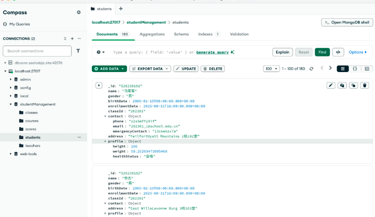Open the classes collection
This screenshot has width=375, height=217.
[x=32, y=113]
